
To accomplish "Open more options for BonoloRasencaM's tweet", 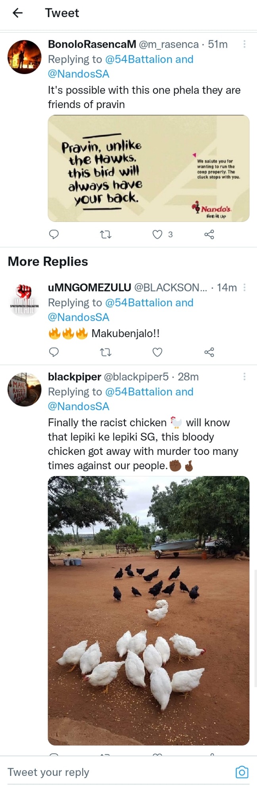I will 244,44.
